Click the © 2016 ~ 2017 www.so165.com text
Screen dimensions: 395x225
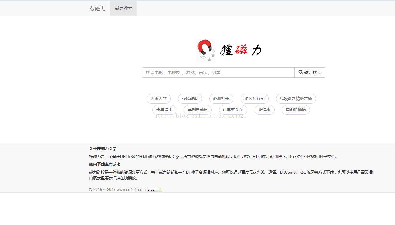click(117, 189)
